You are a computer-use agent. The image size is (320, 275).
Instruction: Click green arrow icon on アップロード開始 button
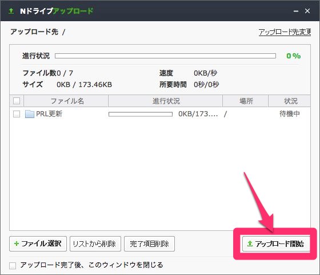coord(250,243)
